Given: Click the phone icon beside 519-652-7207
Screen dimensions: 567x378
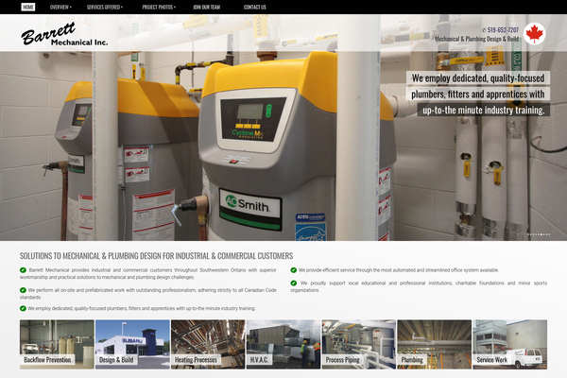Looking at the screenshot, I should [484, 30].
